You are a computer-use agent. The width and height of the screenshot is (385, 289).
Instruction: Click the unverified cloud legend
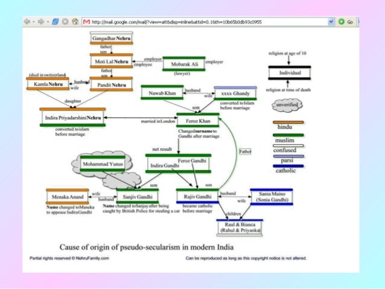pyautogui.click(x=287, y=105)
